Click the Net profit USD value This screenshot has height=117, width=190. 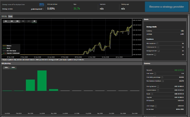[179, 70]
